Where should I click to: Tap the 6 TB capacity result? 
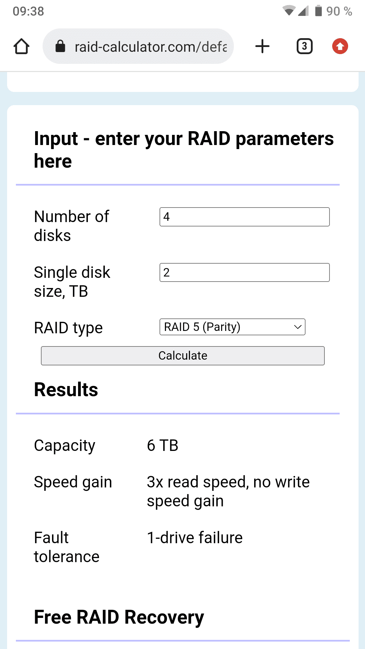point(163,446)
